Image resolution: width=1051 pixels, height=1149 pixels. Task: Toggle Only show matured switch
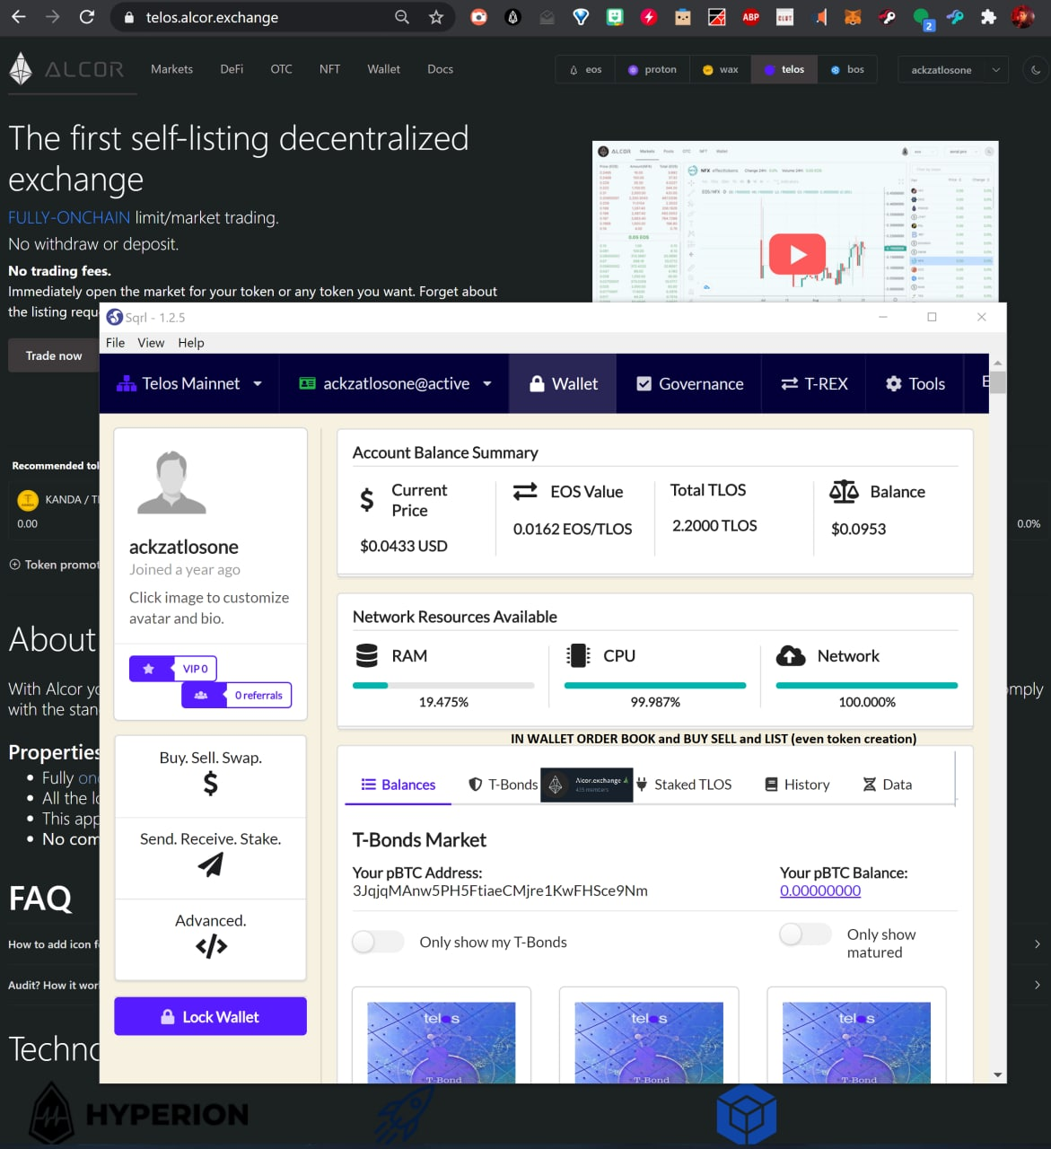click(805, 934)
